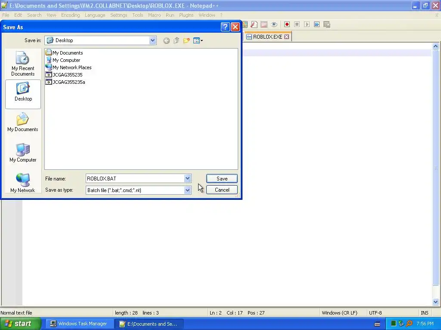Viewport: 441px width, 330px height.
Task: Click the Playback macro icon
Action: [x=307, y=24]
